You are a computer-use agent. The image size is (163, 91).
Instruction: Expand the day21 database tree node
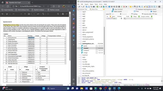point(79,12)
